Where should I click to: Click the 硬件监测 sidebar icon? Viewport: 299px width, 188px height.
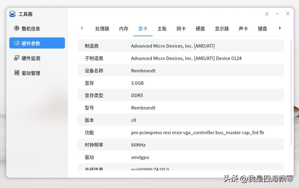(x=17, y=58)
